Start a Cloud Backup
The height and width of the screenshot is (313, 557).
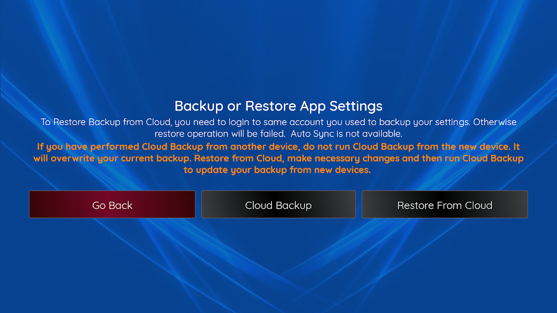click(278, 204)
